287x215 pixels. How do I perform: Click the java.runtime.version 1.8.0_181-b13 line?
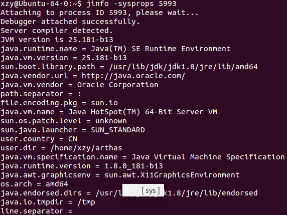tap(82, 166)
